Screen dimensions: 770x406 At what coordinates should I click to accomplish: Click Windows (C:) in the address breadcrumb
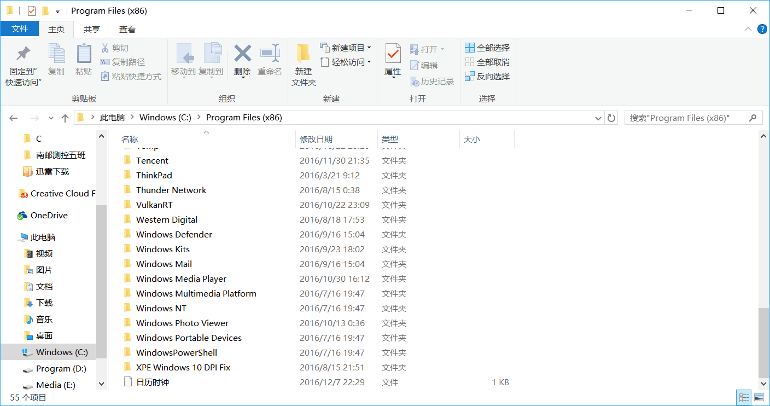[165, 118]
